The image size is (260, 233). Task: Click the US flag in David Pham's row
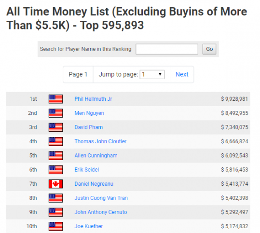[56, 127]
